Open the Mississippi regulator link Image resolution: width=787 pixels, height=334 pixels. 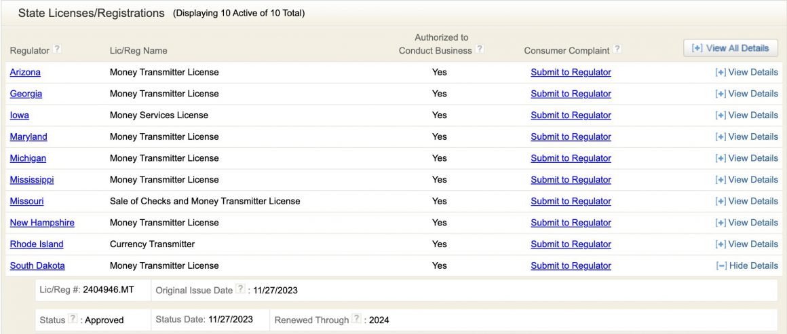32,180
